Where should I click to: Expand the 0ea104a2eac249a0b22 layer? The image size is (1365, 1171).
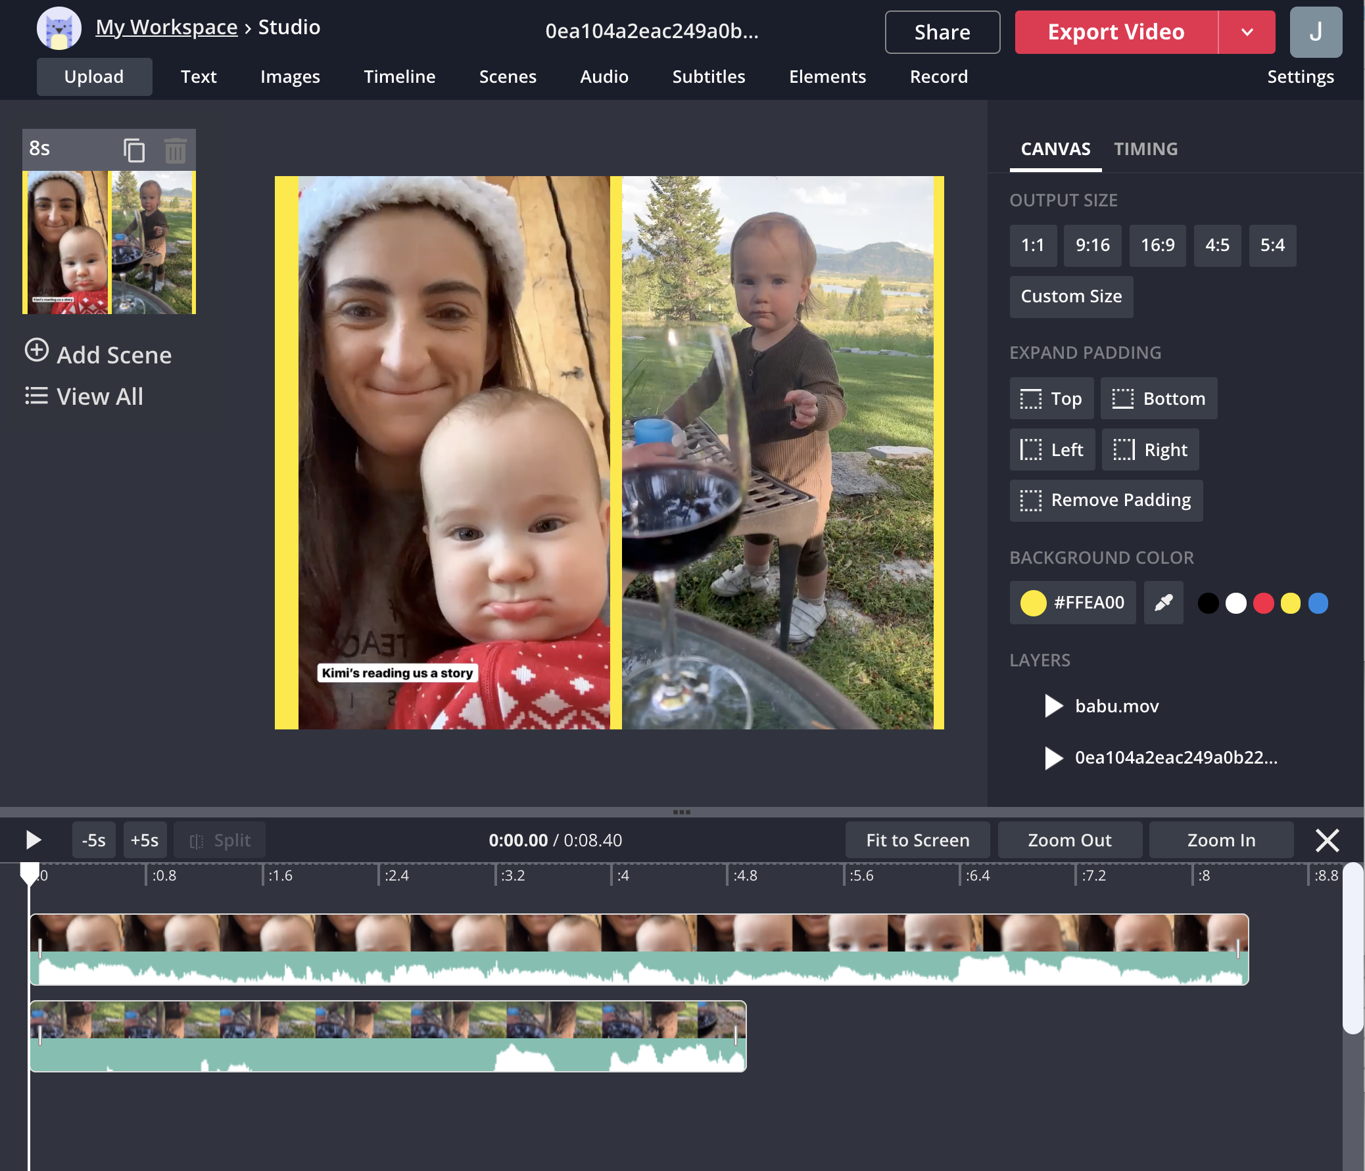1053,757
